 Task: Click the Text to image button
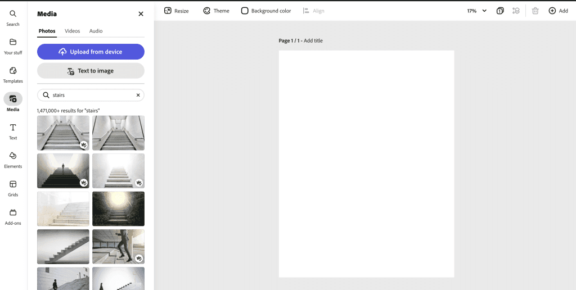[91, 71]
